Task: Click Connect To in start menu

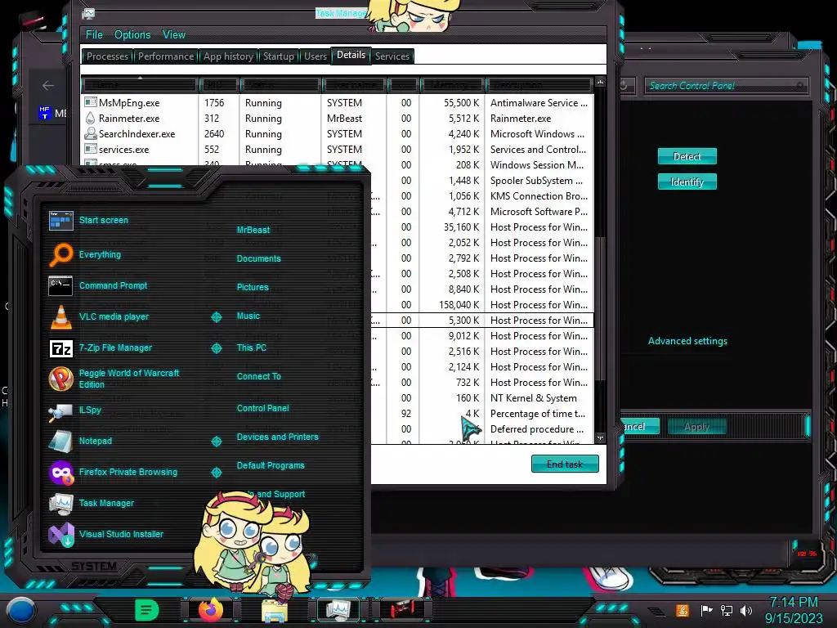Action: pyautogui.click(x=259, y=376)
